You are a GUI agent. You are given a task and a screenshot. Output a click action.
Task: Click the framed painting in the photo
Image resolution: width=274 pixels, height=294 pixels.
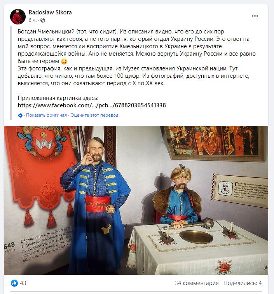point(216,143)
